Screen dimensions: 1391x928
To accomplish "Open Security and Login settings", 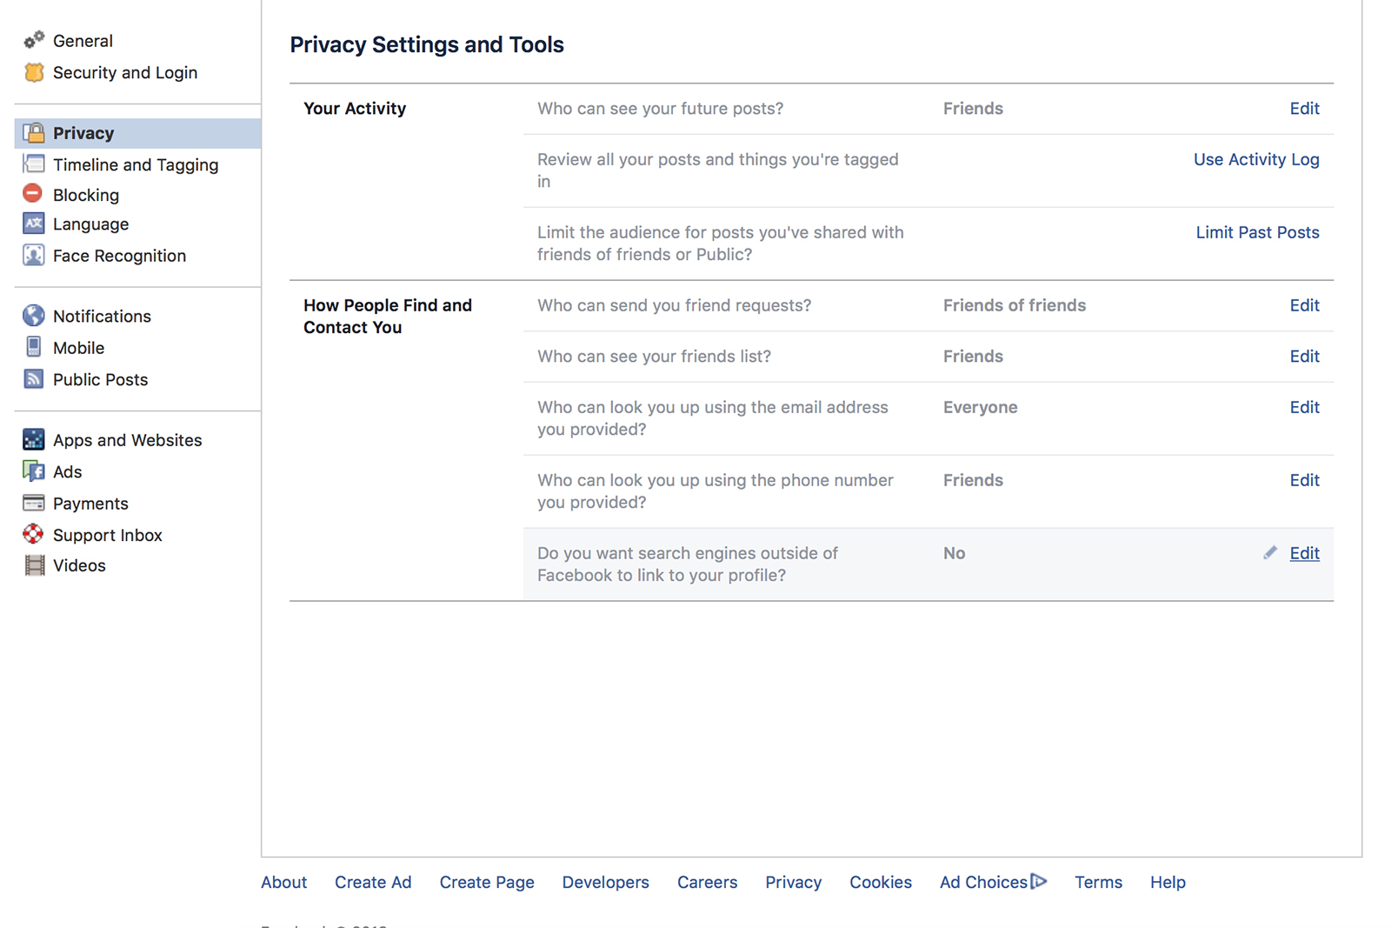I will [125, 72].
